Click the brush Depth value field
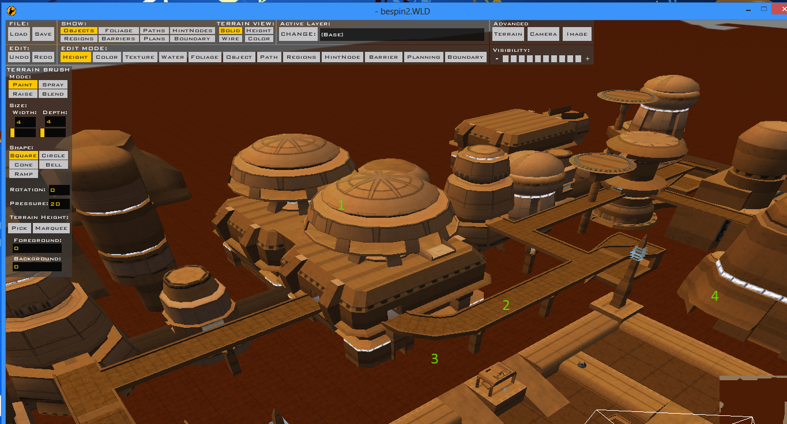The image size is (787, 424). 55,122
